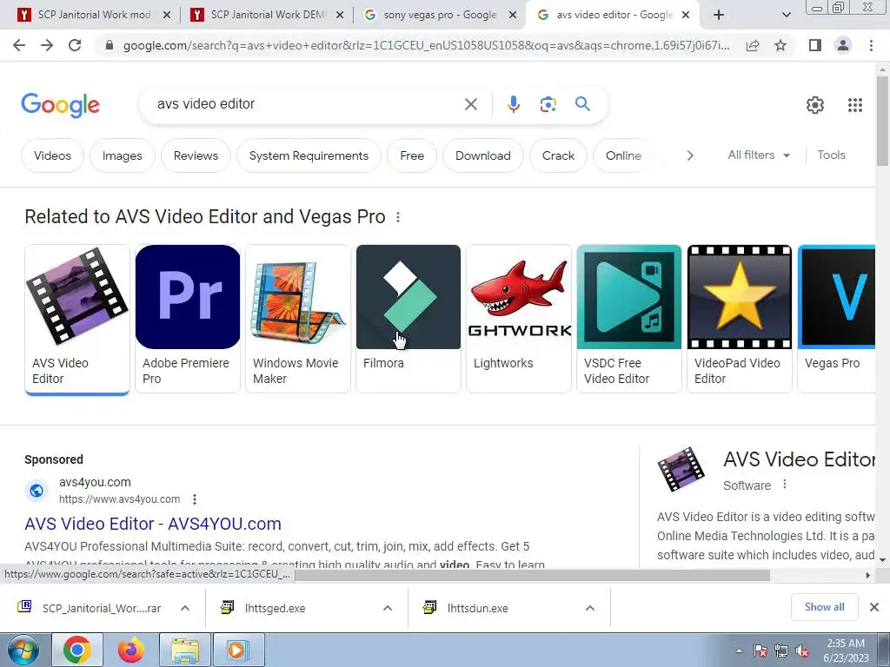Screen dimensions: 890x667
Task: Select Adobe Premiere Pro card
Action: point(188,318)
